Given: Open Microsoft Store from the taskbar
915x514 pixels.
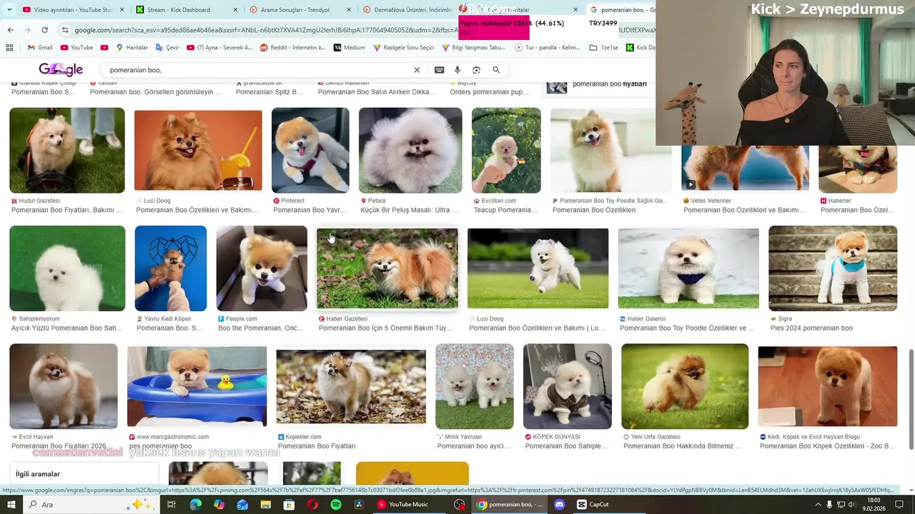Looking at the screenshot, I should (x=289, y=504).
